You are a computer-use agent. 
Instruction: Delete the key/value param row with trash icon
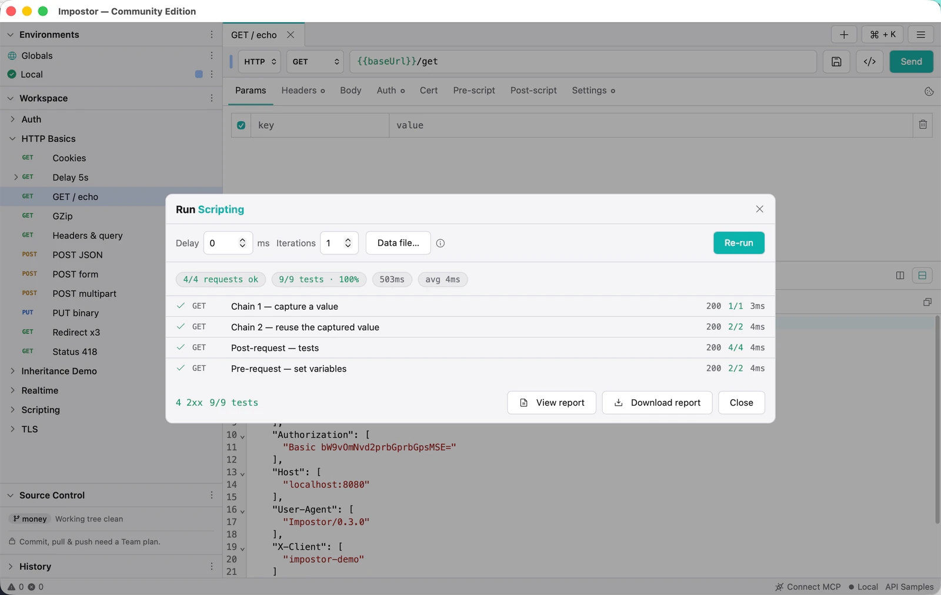(923, 125)
